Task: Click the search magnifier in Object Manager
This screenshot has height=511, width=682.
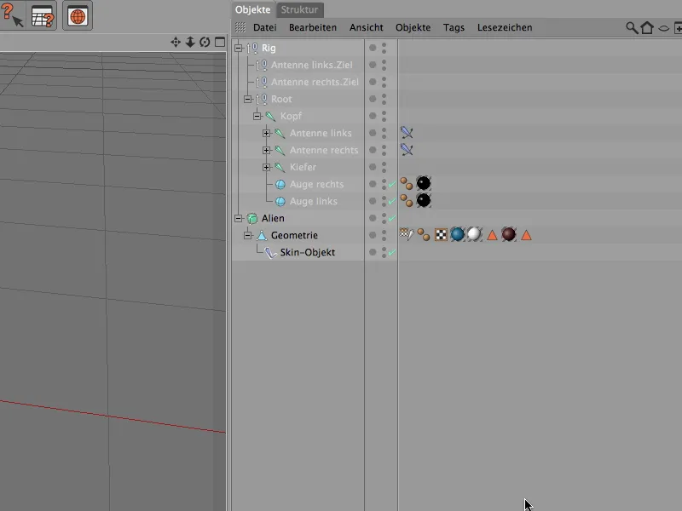Action: click(x=632, y=28)
